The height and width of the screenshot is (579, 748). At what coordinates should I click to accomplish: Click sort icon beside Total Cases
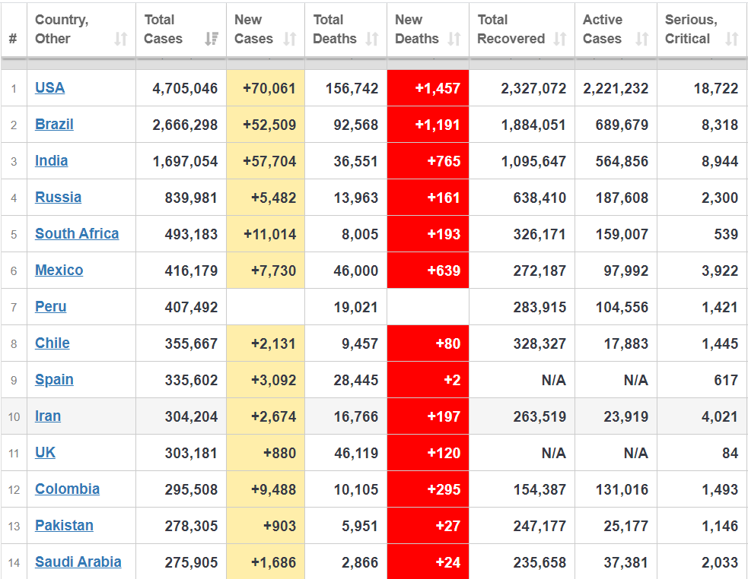tap(212, 39)
